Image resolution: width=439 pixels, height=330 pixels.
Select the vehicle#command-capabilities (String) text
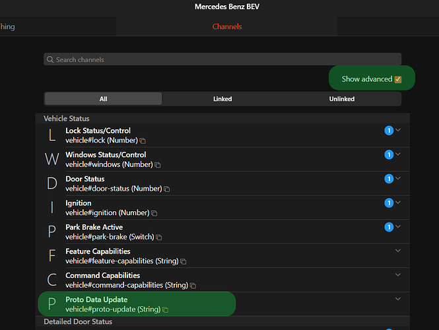127,285
